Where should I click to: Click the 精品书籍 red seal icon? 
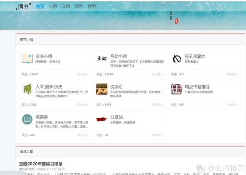click(176, 89)
